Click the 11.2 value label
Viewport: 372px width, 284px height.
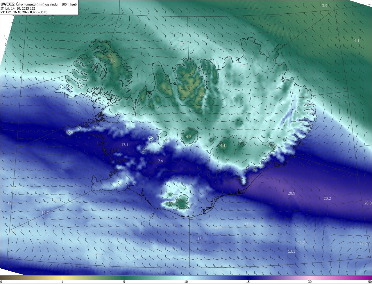point(248,224)
